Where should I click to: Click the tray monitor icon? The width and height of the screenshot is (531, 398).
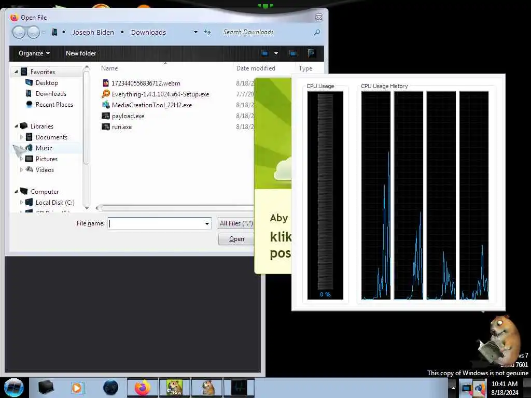[x=466, y=388]
